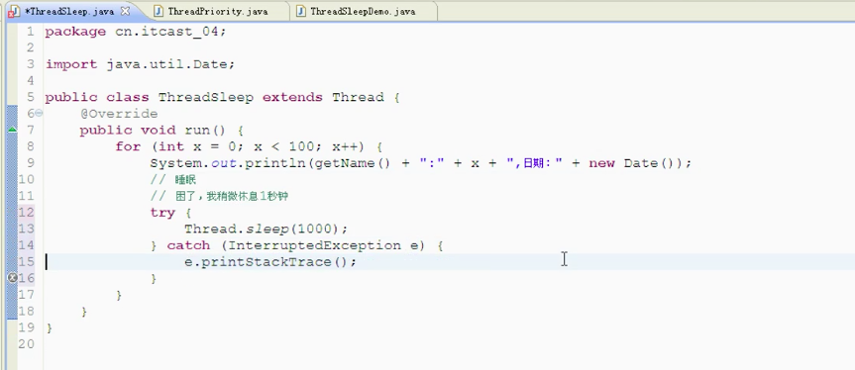The width and height of the screenshot is (855, 370).
Task: Click the try keyword on line 12
Action: [162, 213]
